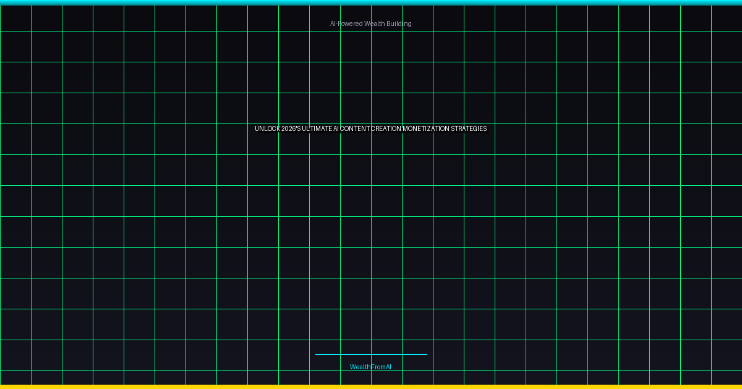742x389 pixels.
Task: Click the right end of cyan divider line
Action: 425,354
